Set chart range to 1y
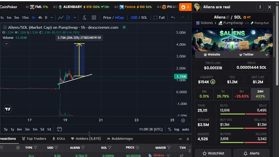The width and height of the screenshot is (279, 157). tap(12, 129)
